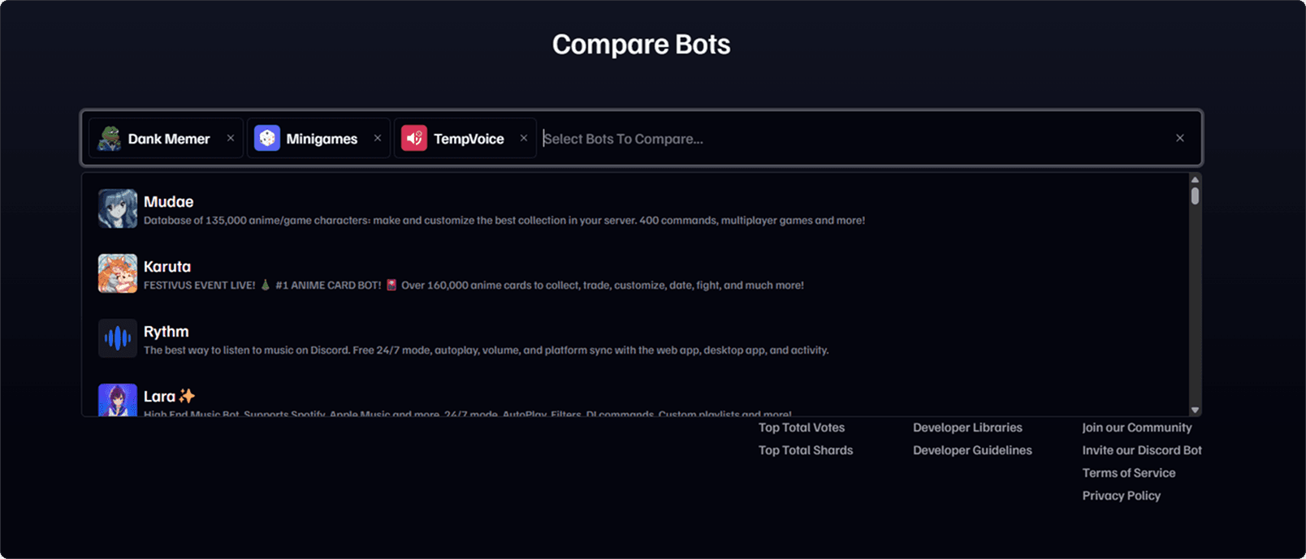This screenshot has height=559, width=1306.
Task: Select Rythm from the dropdown list
Action: tap(635, 338)
